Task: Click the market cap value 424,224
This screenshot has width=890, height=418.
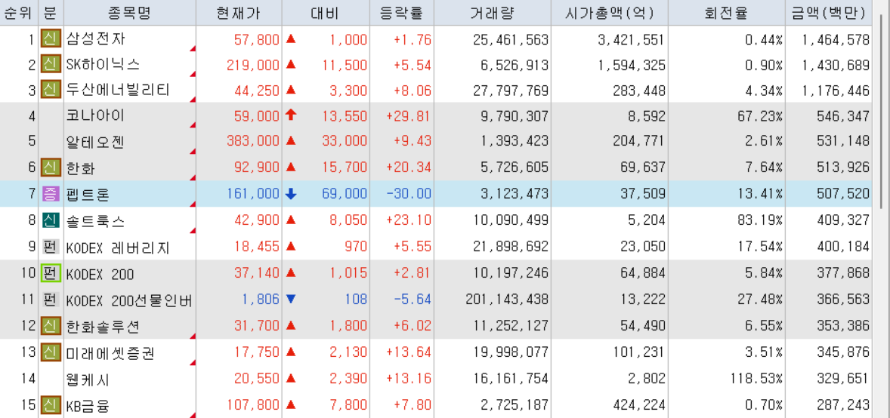Action: [638, 405]
